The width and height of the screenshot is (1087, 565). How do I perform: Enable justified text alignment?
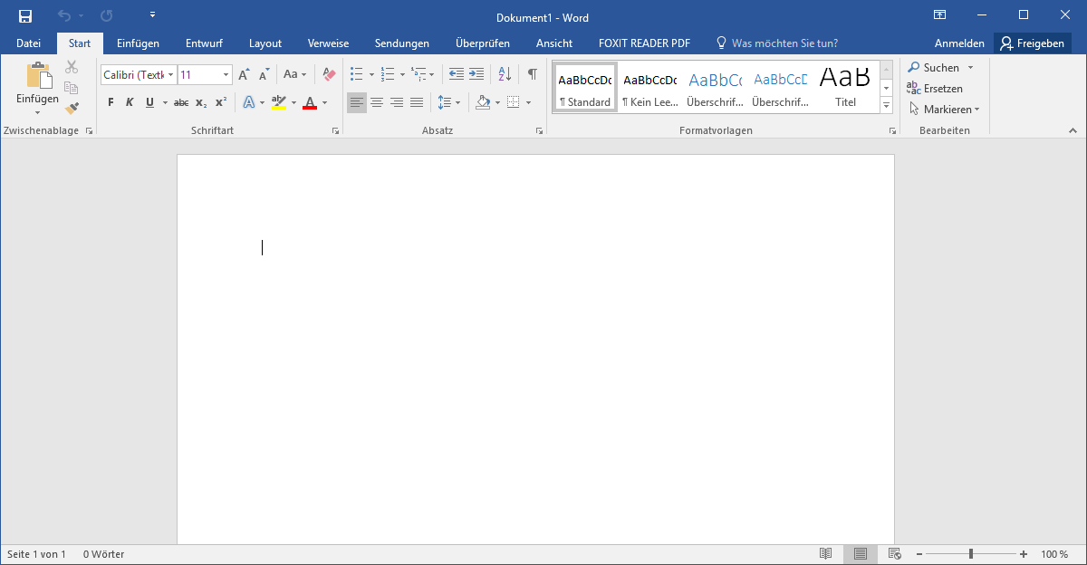pyautogui.click(x=416, y=102)
